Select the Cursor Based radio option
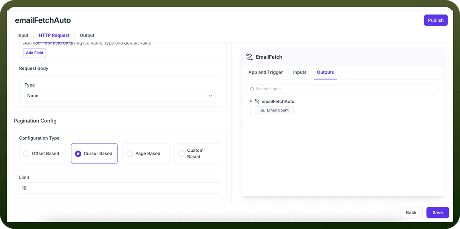The image size is (460, 229). (x=94, y=153)
